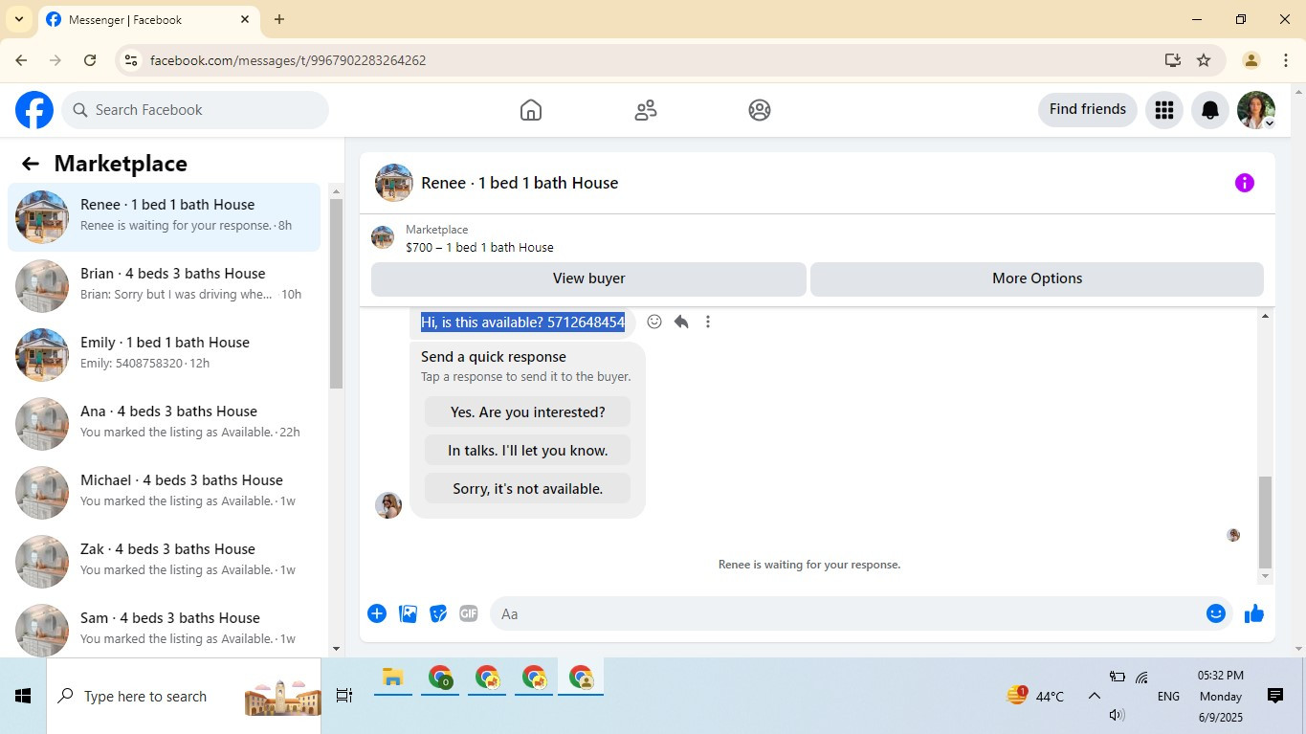Reload the page with browser refresh icon

(x=90, y=60)
